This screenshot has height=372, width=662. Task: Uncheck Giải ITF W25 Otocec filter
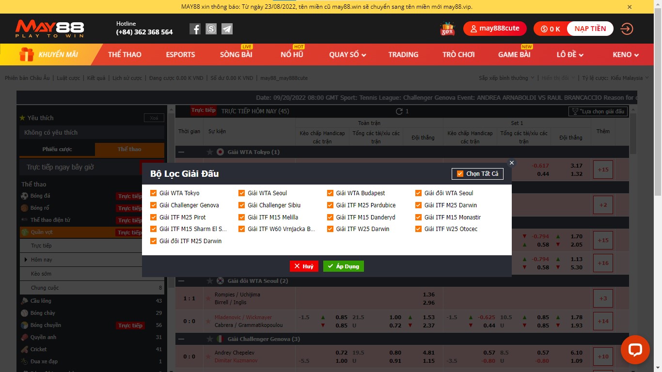pos(419,229)
